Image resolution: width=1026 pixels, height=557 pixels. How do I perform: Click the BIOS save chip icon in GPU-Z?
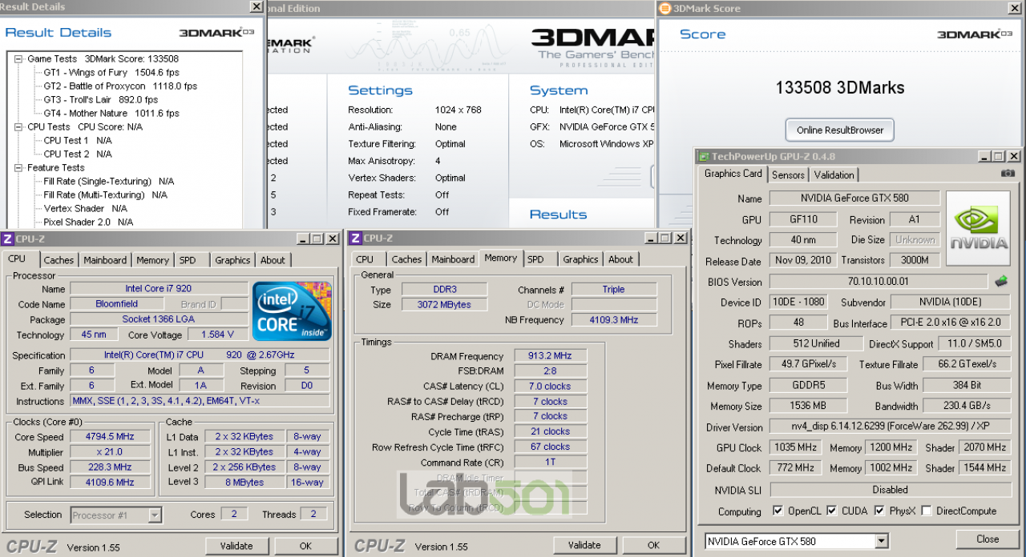pos(1001,281)
